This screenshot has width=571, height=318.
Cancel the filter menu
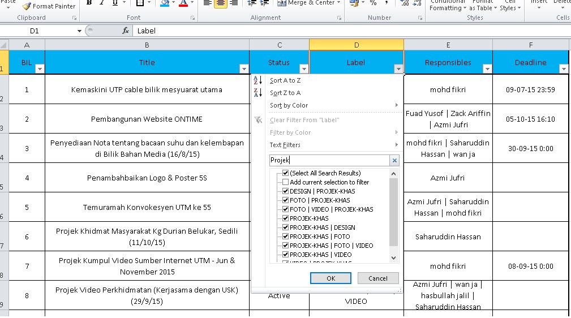378,278
